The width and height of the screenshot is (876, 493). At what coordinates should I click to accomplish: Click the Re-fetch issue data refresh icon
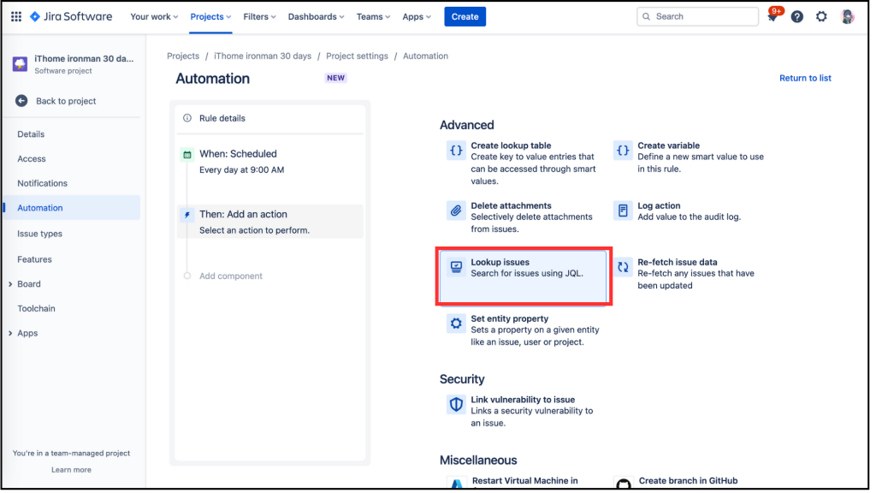[624, 268]
